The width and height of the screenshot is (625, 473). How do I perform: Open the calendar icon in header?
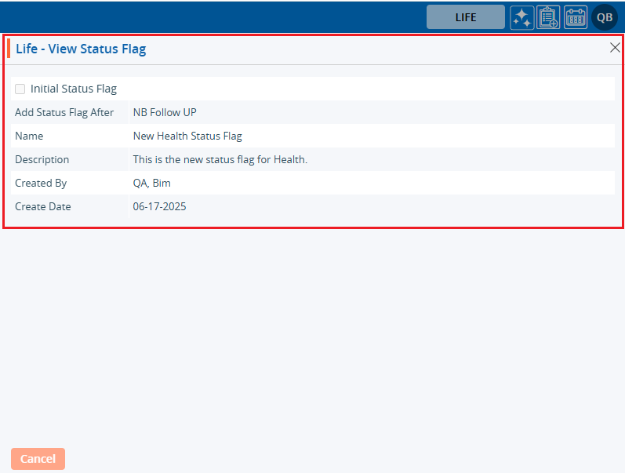coord(576,17)
